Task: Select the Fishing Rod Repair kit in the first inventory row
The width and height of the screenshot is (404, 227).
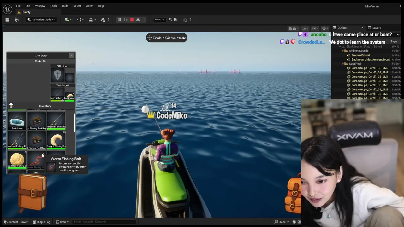Action: click(37, 121)
